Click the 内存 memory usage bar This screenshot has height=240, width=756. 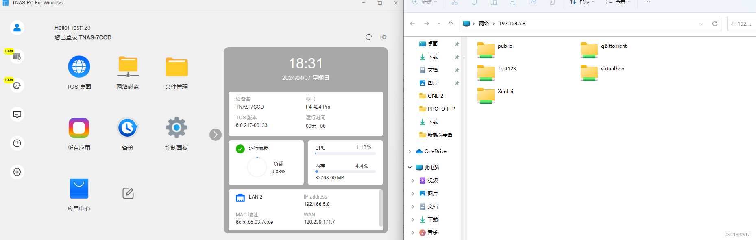[345, 172]
